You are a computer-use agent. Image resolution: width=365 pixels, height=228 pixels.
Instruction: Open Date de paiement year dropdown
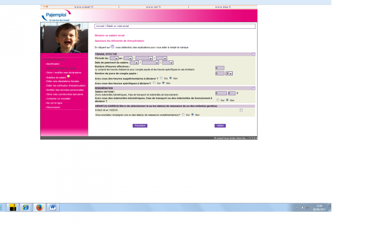pos(167,62)
